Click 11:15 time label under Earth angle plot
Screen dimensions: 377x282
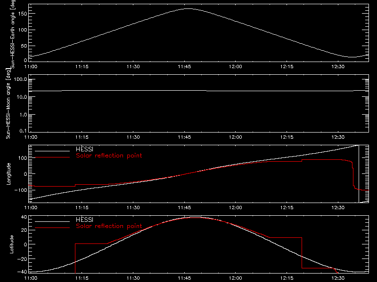82,66
